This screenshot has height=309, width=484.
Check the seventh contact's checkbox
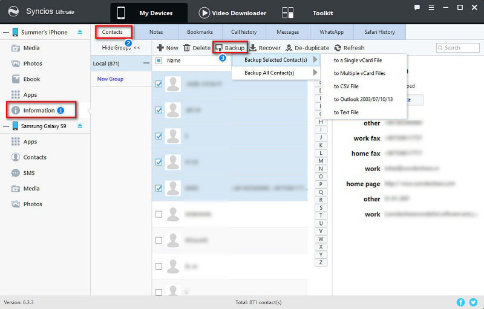click(159, 240)
